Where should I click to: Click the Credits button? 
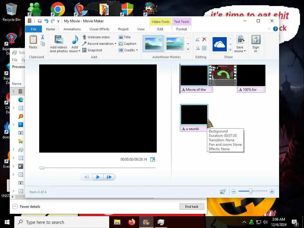126,50
